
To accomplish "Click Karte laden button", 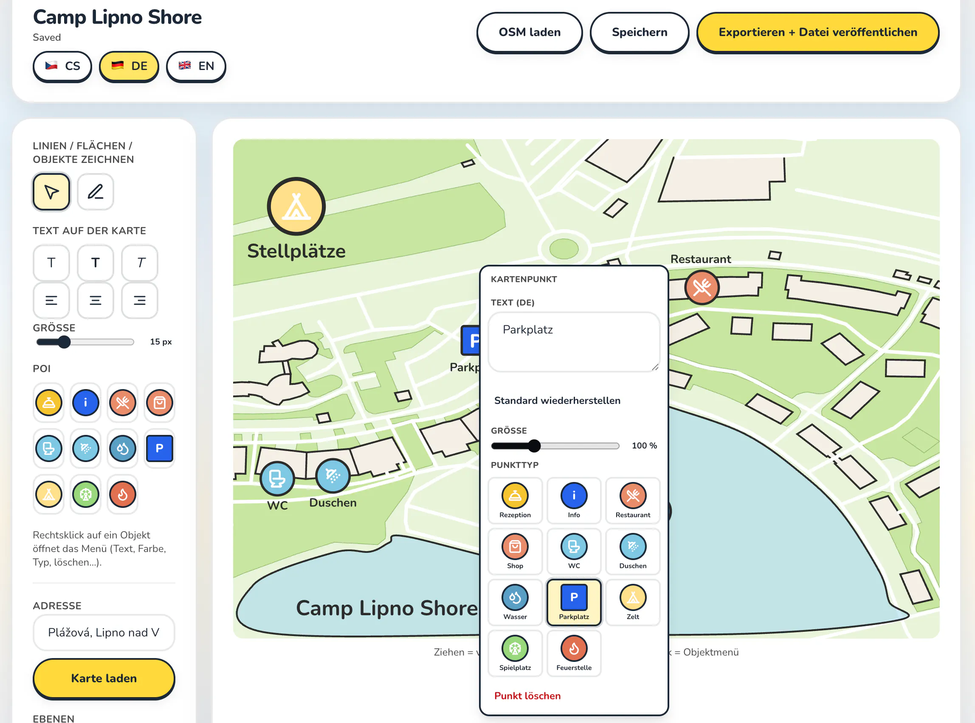I will pos(104,678).
